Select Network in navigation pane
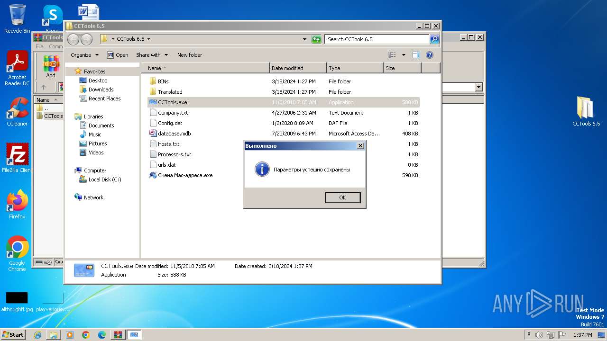Image resolution: width=607 pixels, height=341 pixels. [x=93, y=197]
